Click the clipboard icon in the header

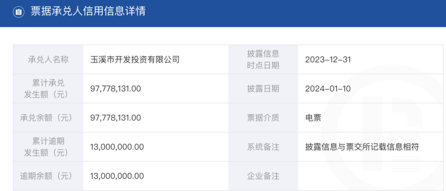coord(19,12)
